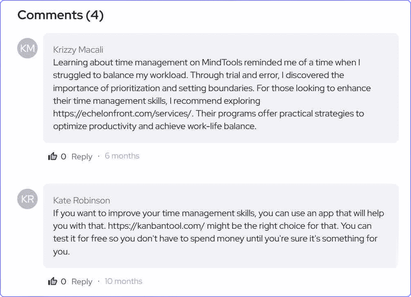Like Kate Robinson's comment with thumbs-up icon

pyautogui.click(x=52, y=281)
